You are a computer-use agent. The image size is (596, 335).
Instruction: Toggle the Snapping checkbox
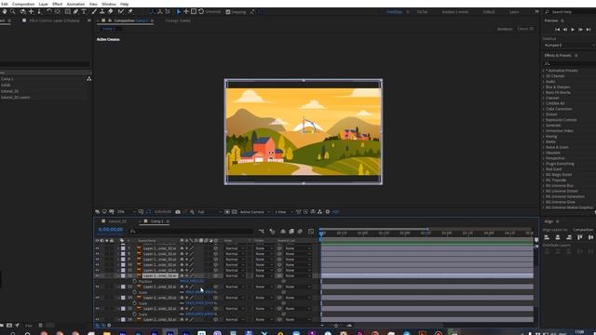coord(228,12)
